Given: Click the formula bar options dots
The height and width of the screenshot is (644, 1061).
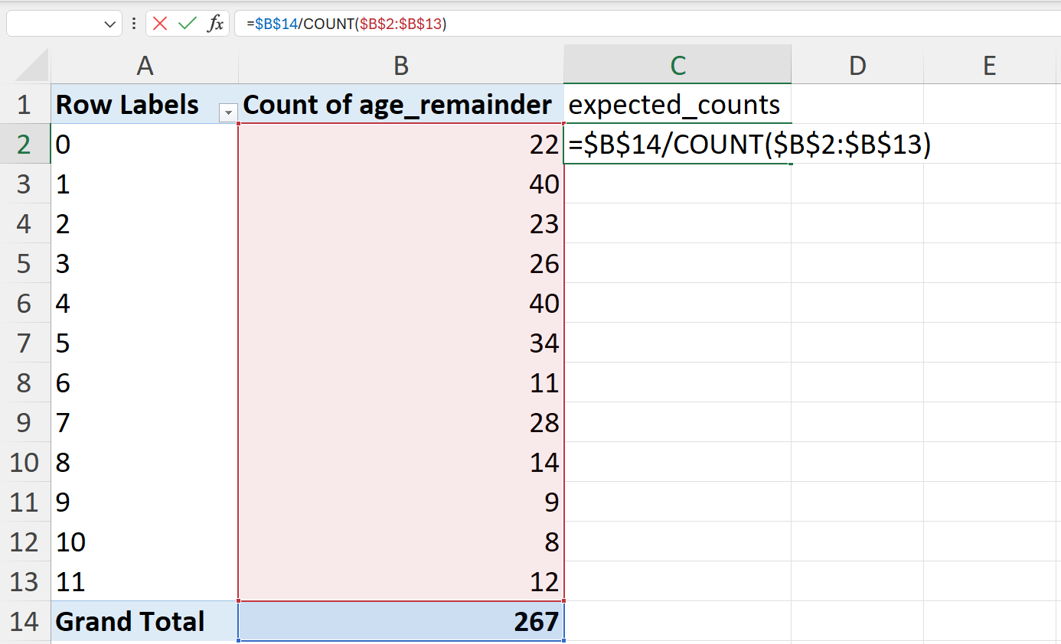Looking at the screenshot, I should [134, 24].
